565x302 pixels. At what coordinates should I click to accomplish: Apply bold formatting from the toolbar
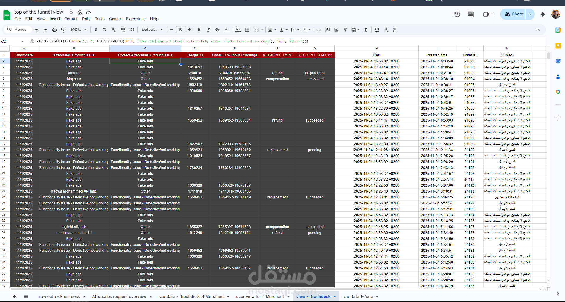[x=199, y=30]
